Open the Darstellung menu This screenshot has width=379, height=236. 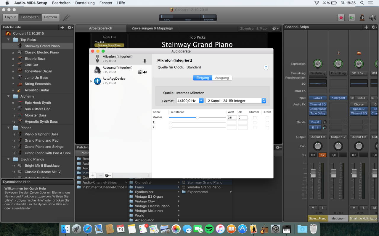85,3
